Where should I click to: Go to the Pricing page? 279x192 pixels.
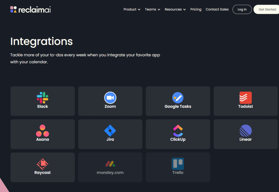[196, 9]
